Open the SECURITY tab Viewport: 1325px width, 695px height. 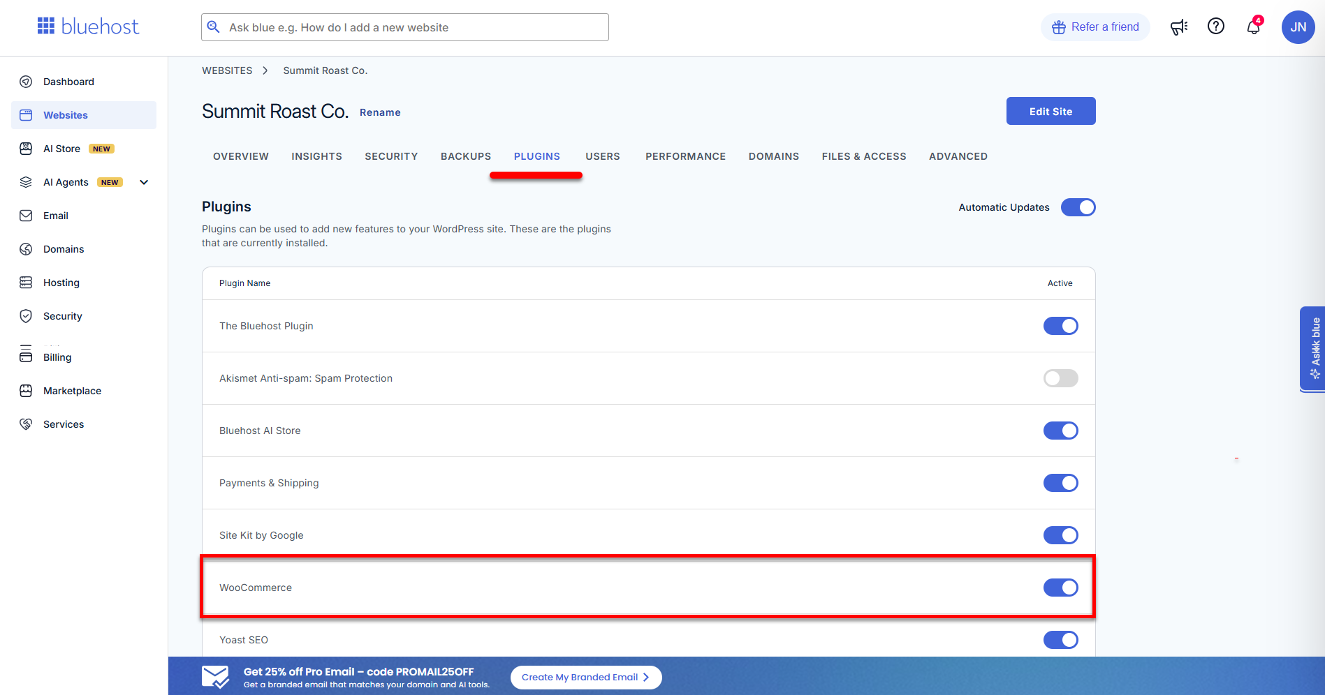391,156
